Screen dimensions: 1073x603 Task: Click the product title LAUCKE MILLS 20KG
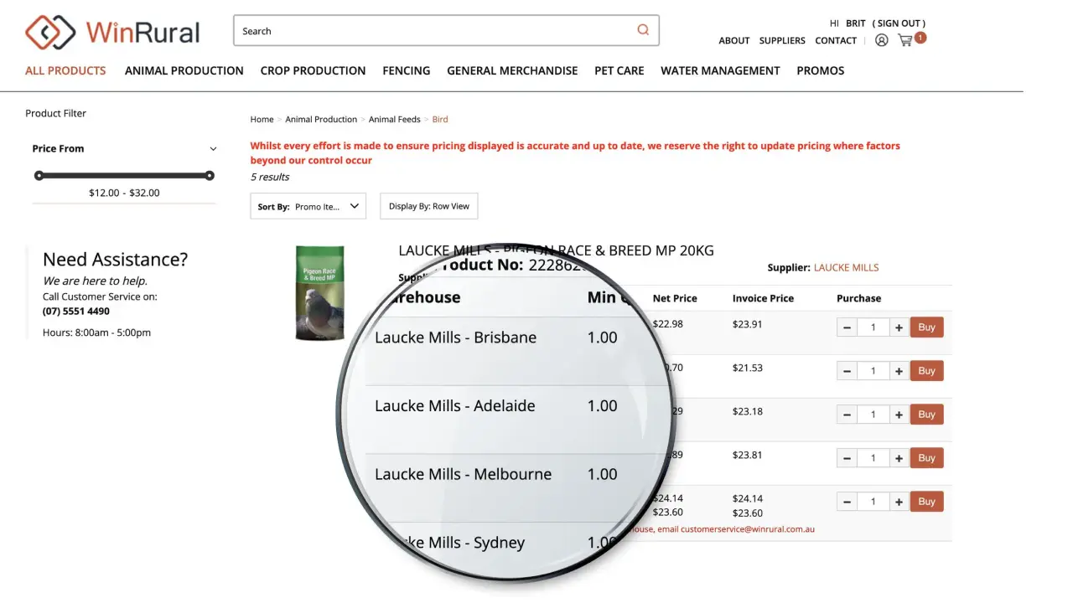pos(556,250)
